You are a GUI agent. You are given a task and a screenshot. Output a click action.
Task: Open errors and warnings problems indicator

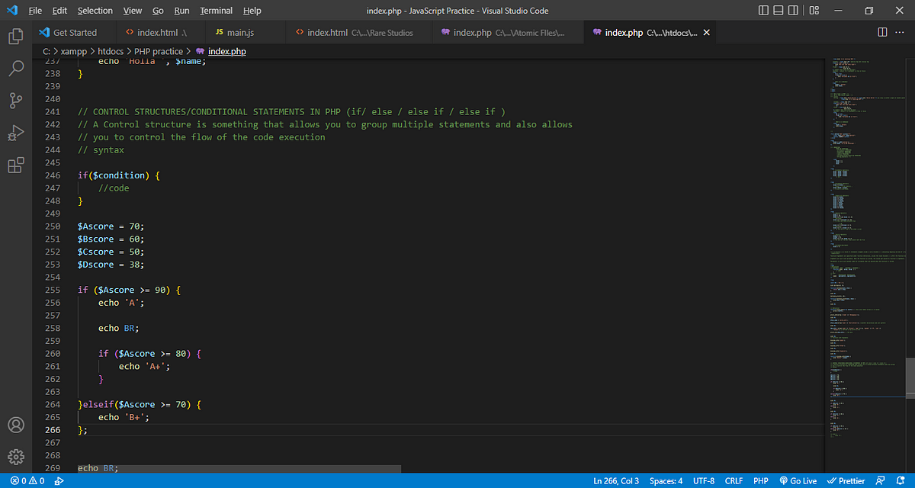click(x=27, y=481)
